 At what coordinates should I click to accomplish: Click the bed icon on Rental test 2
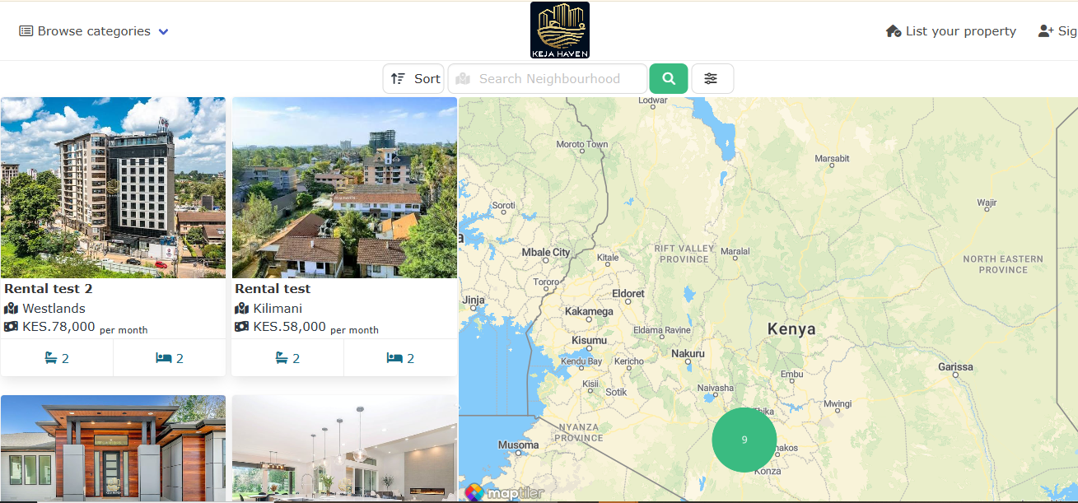tap(164, 358)
